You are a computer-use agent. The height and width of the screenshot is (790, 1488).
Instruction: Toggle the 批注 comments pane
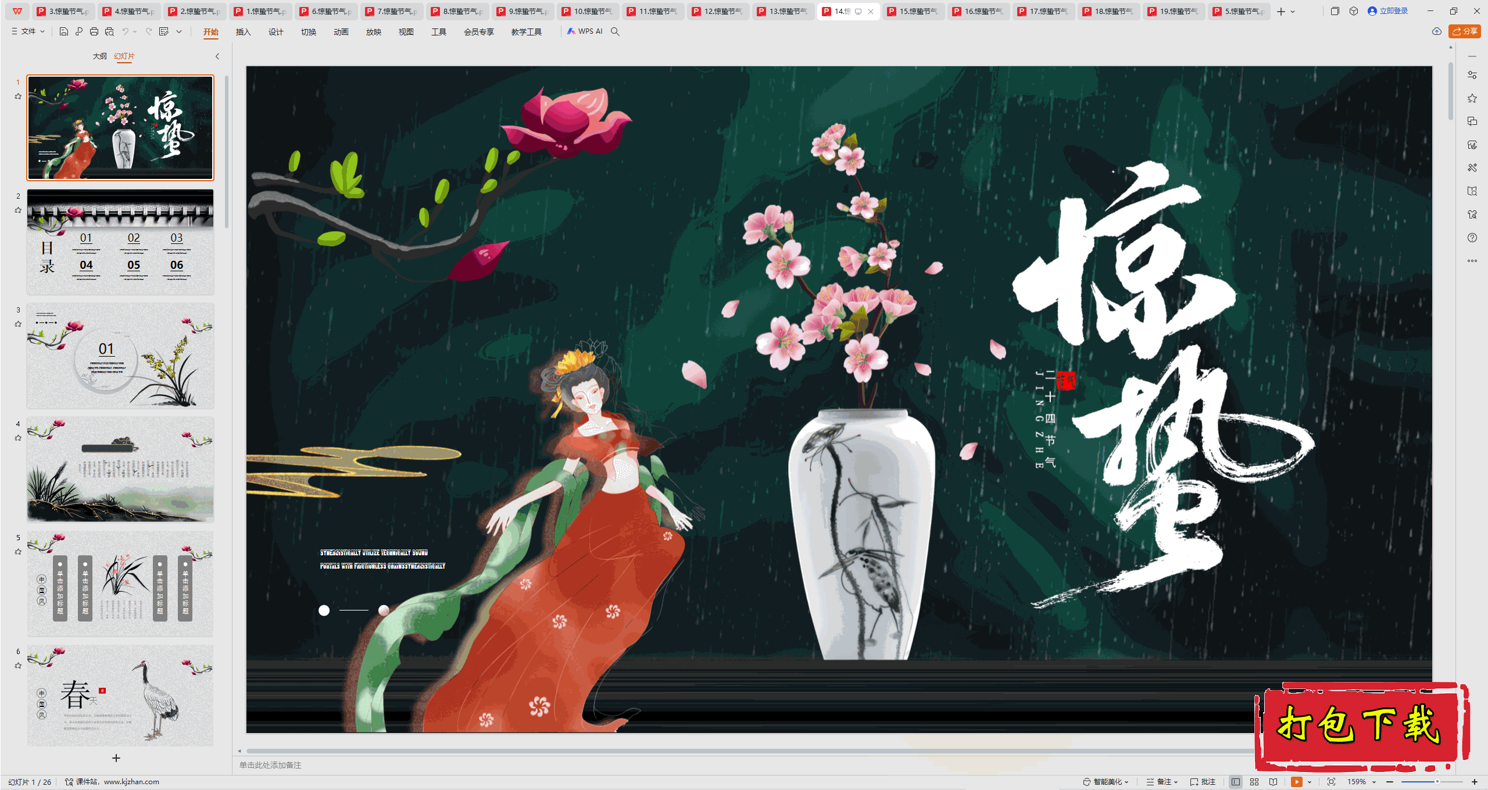pyautogui.click(x=1203, y=782)
